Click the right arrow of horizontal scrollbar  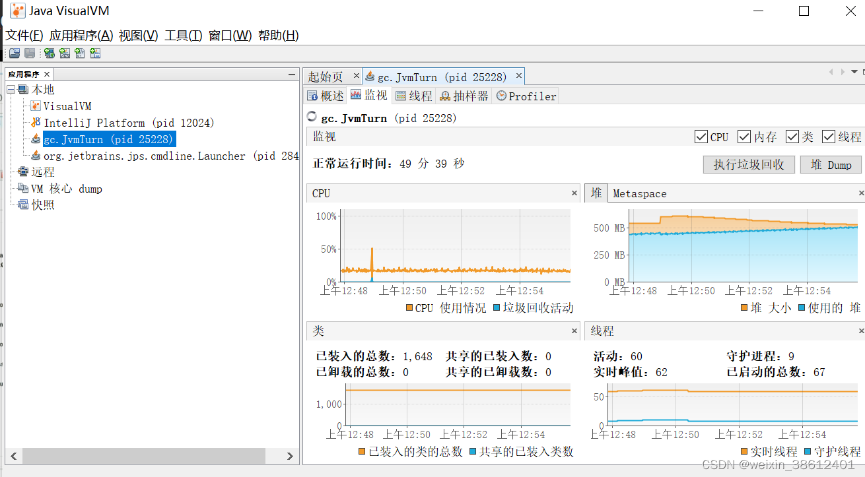pos(291,456)
